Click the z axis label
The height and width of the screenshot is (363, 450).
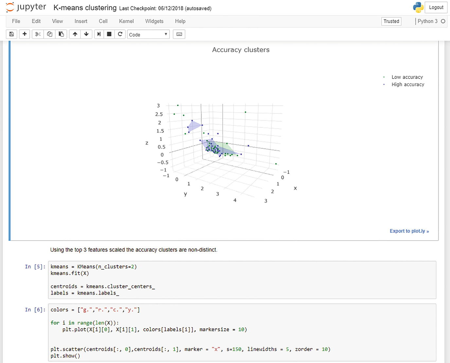pyautogui.click(x=147, y=143)
